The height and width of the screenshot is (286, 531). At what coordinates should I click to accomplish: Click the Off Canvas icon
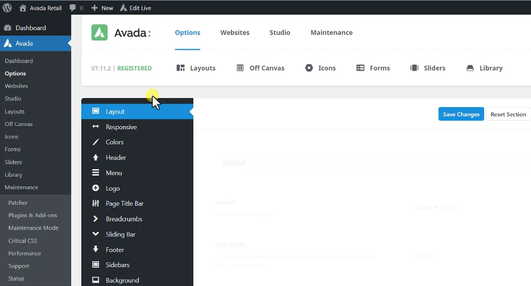(x=240, y=68)
